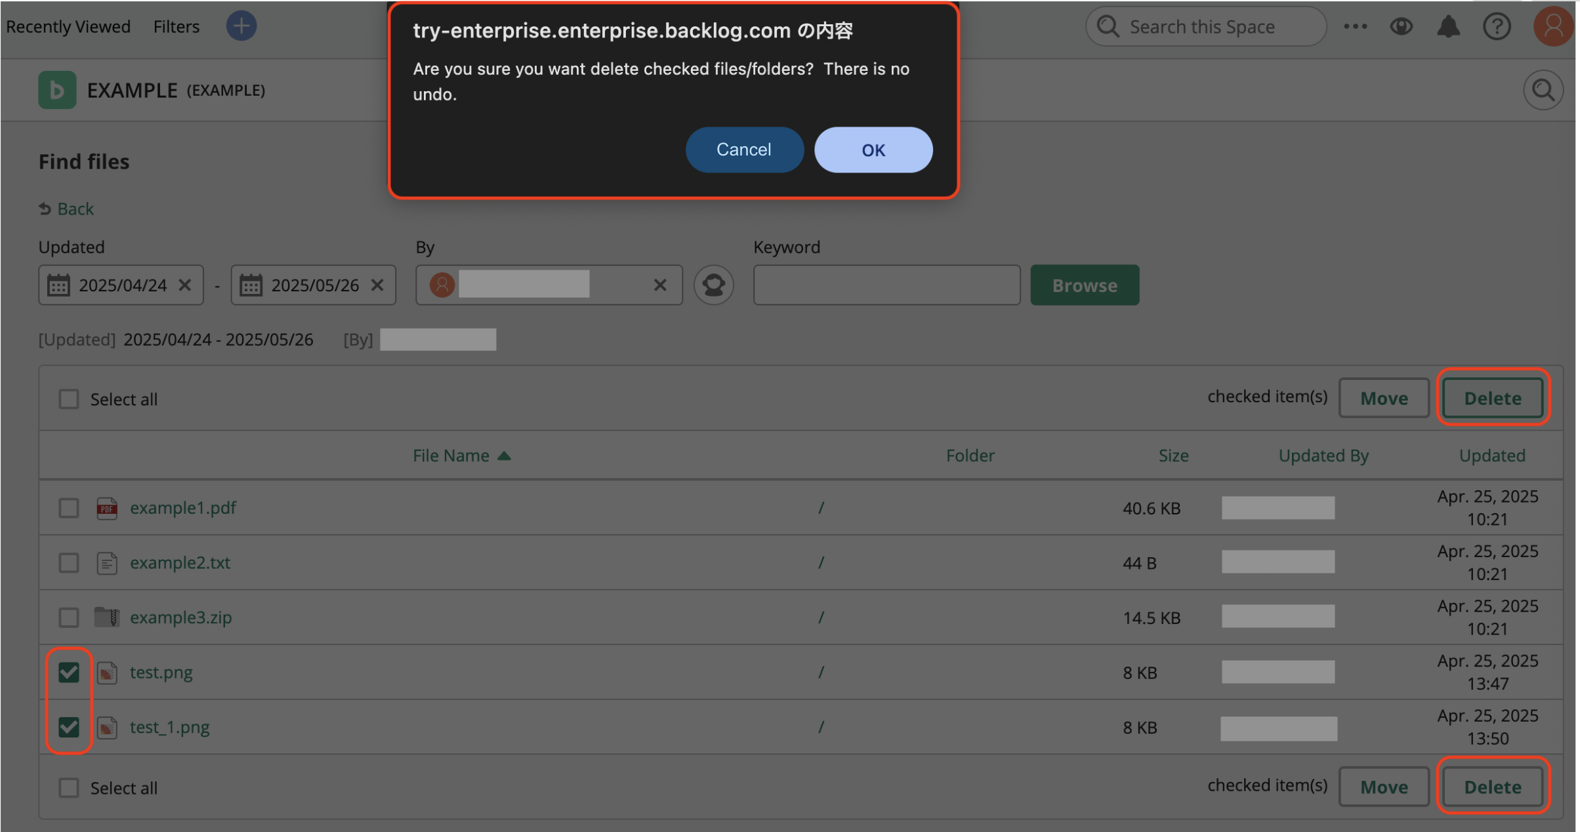Clear the 2025/05/26 end date
Screen dimensions: 1580x832
(377, 285)
